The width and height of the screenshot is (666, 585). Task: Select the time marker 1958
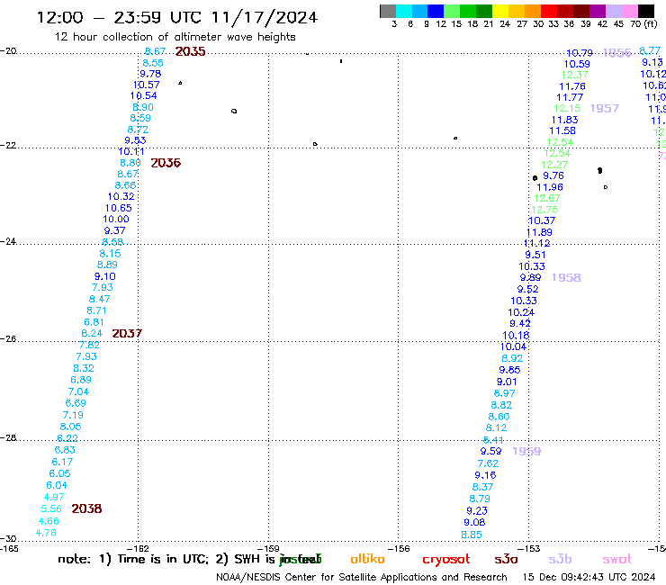coord(566,277)
